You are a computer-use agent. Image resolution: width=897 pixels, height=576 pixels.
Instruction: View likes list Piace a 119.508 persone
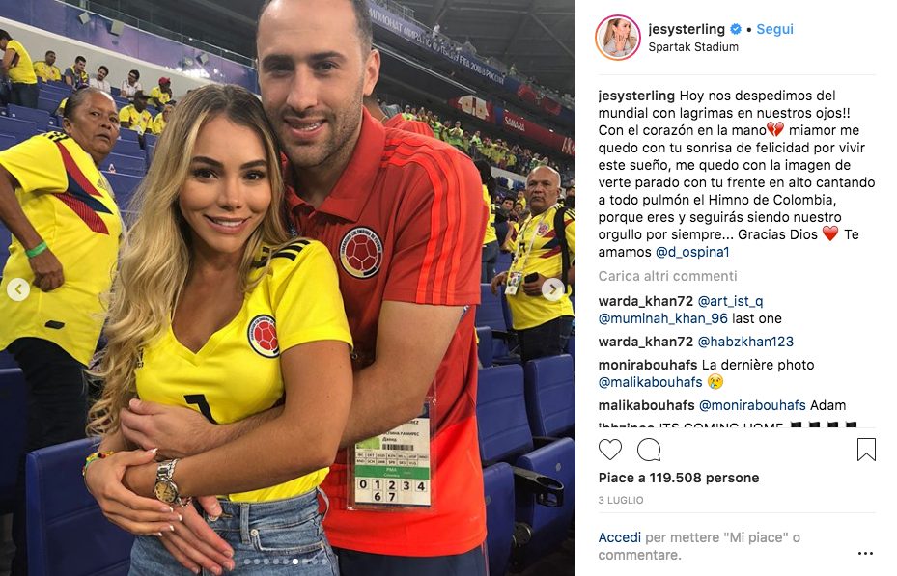click(679, 478)
